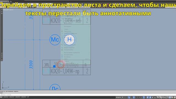Viewport: 176px width, 99px height.
Task: Select the circled Мс marker in drawing
Action: tap(55, 40)
